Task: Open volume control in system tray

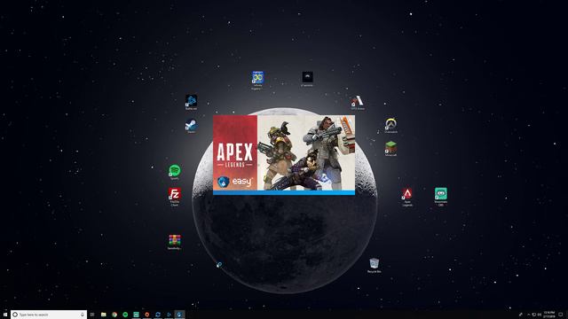Action: coord(539,315)
